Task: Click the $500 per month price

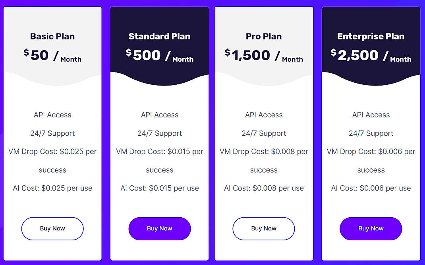Action: [159, 55]
